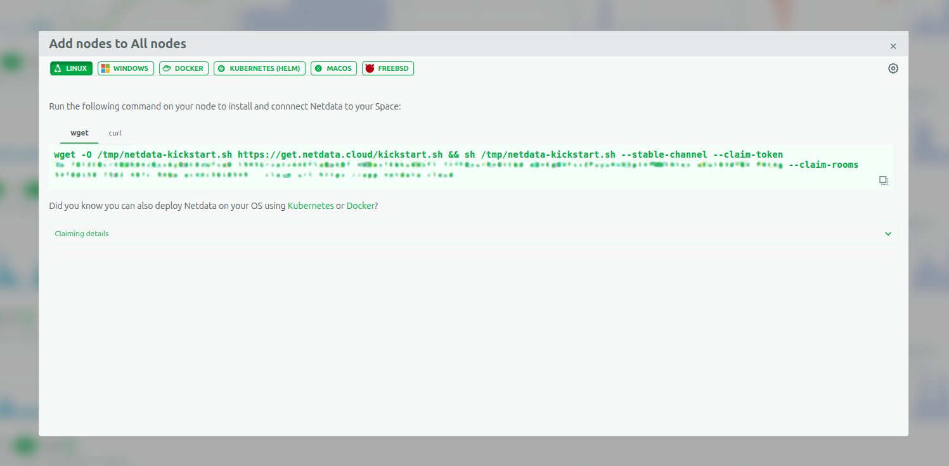Image resolution: width=949 pixels, height=466 pixels.
Task: Copy the install command with the copy icon
Action: click(883, 180)
